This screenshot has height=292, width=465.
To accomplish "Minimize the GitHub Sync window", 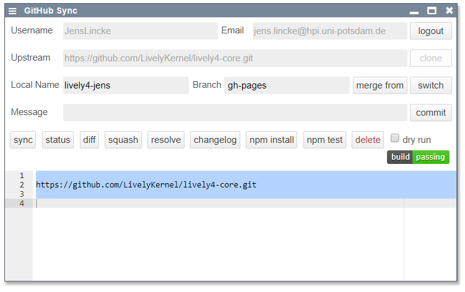I will (414, 11).
